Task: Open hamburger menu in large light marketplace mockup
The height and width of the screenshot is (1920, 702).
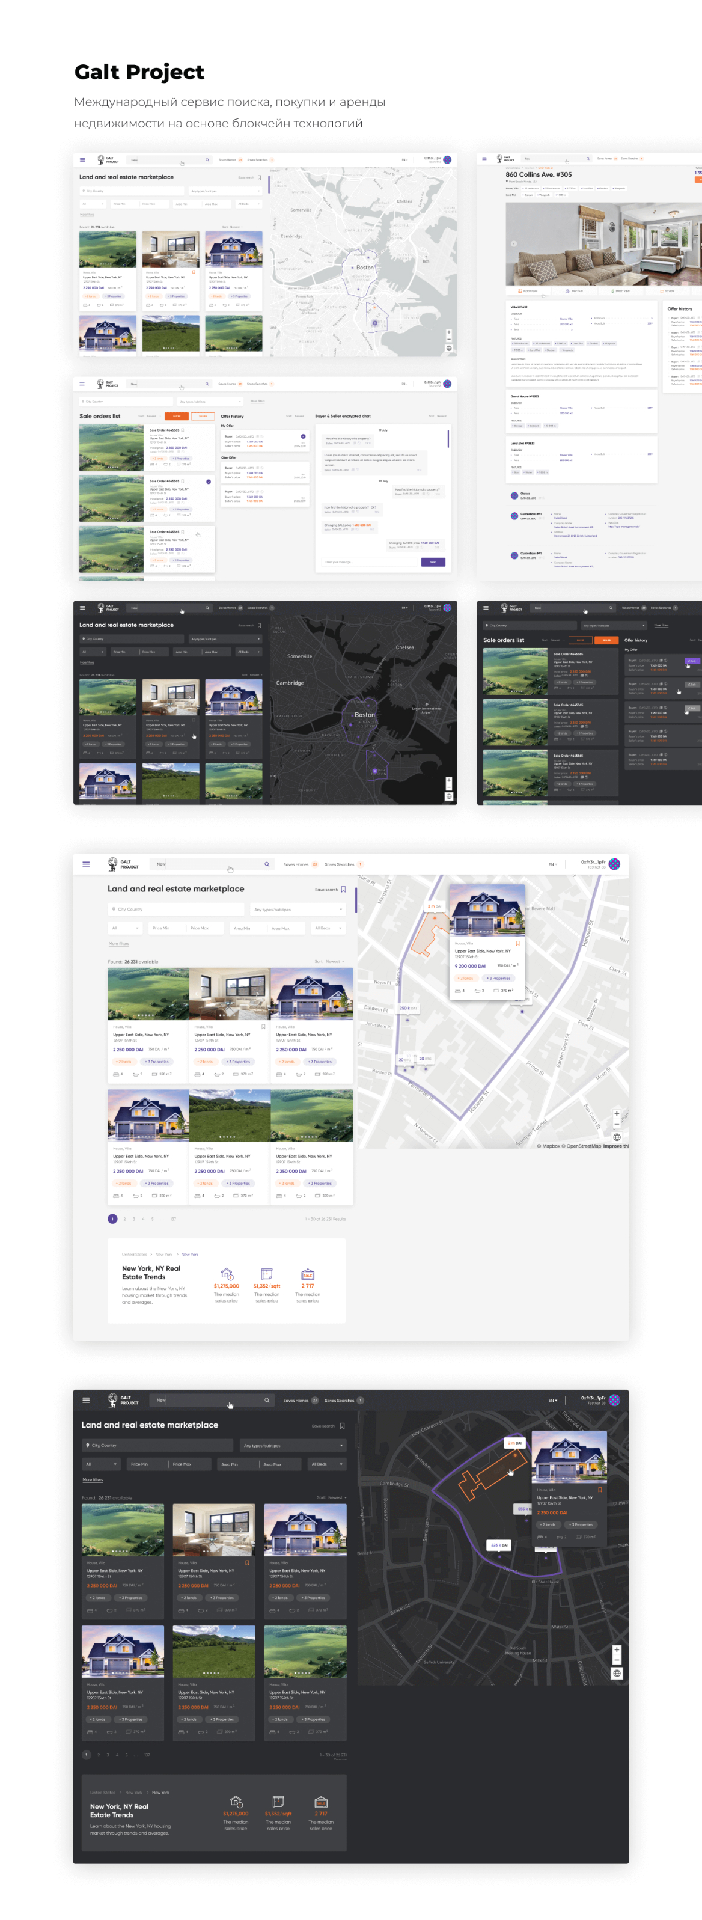Action: click(86, 864)
